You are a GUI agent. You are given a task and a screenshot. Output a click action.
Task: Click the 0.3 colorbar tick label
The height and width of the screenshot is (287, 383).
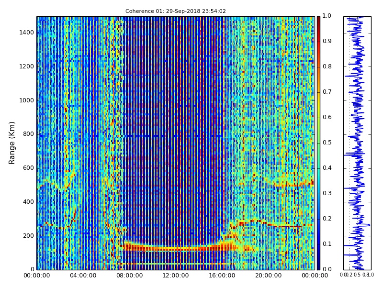327,193
